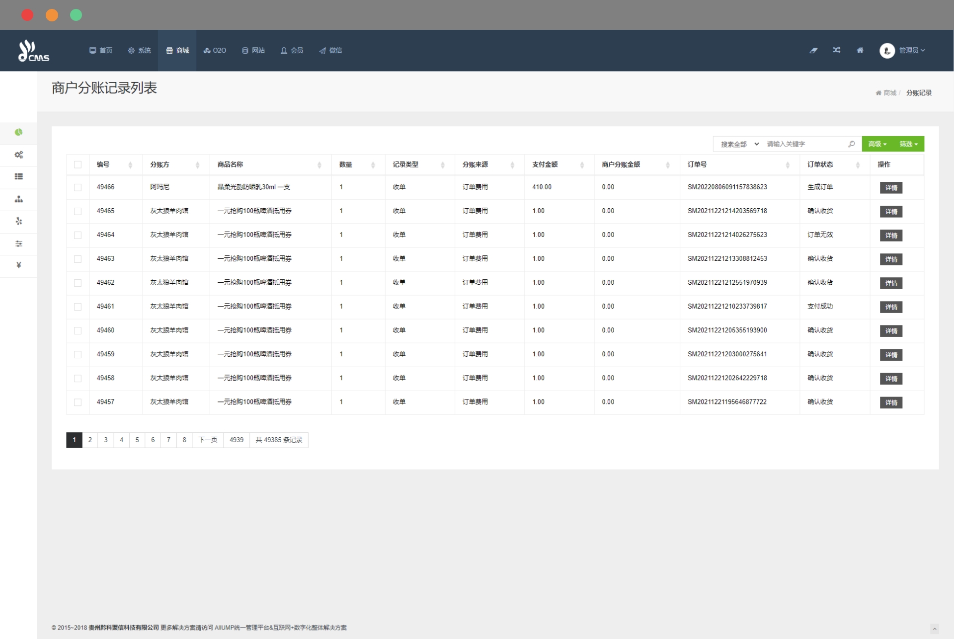This screenshot has height=639, width=954.
Task: Go to 下一页 next page
Action: (208, 440)
